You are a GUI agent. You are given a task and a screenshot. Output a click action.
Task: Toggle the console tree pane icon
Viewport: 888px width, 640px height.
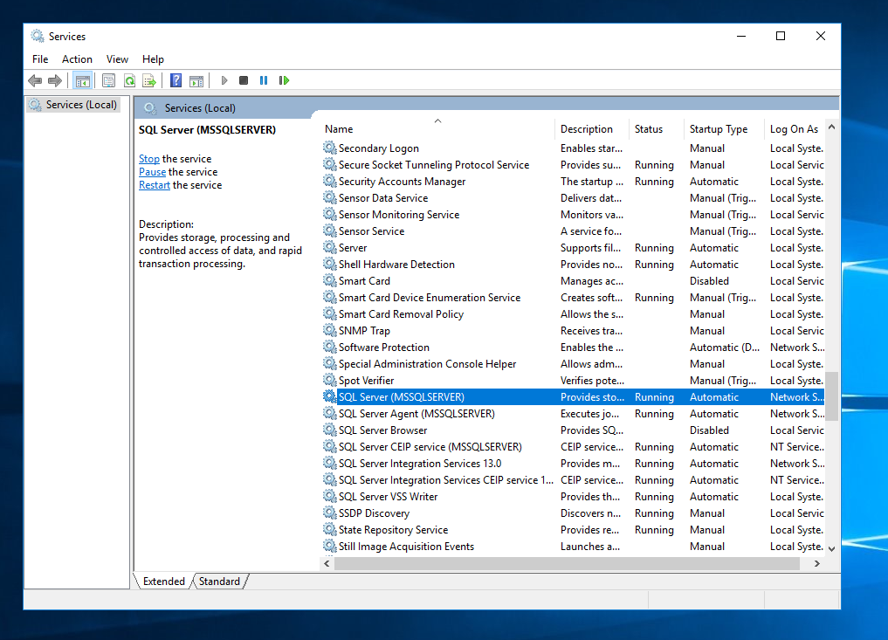pyautogui.click(x=83, y=80)
